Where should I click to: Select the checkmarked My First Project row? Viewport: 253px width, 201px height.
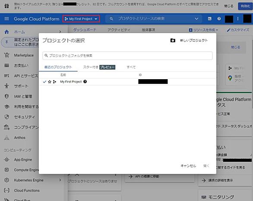[x=127, y=82]
